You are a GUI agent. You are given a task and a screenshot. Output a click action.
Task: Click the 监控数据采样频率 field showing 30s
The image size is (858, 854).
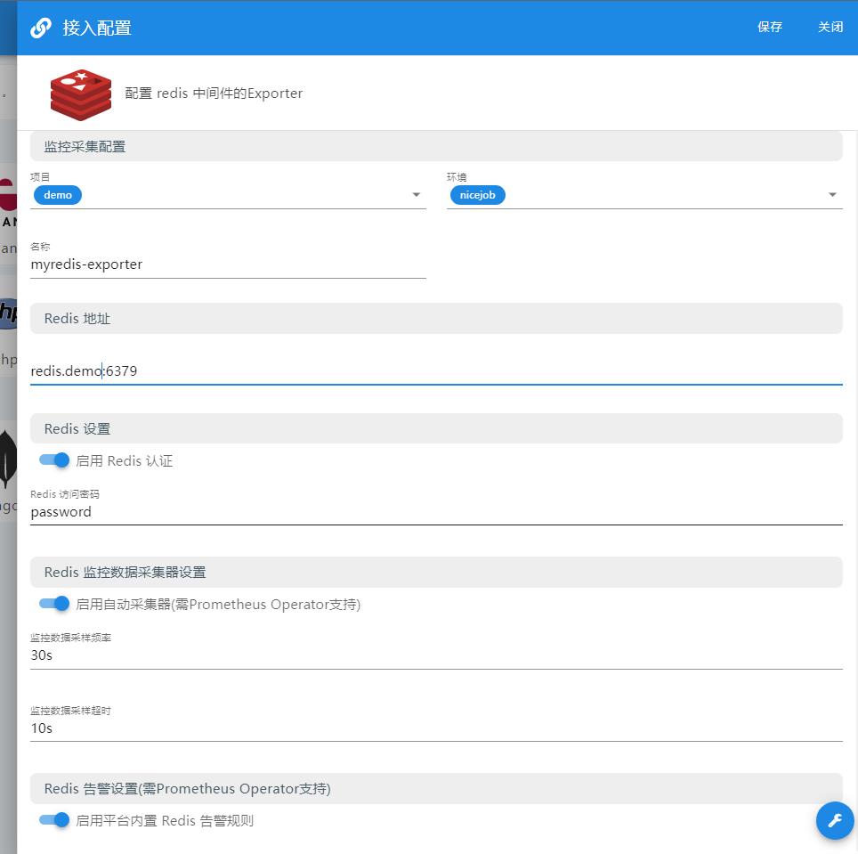tap(436, 655)
